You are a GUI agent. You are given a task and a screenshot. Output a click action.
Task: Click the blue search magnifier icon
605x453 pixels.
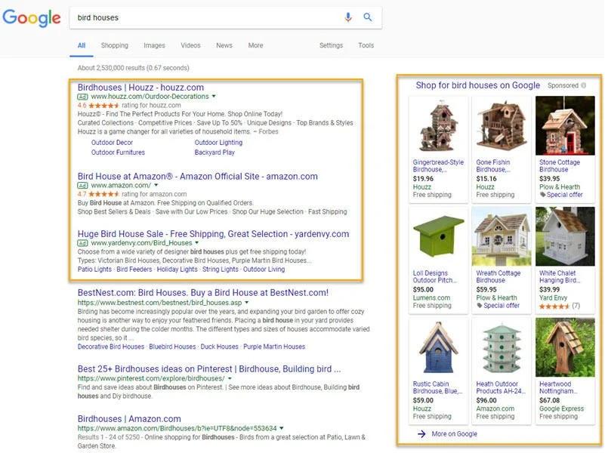(368, 17)
